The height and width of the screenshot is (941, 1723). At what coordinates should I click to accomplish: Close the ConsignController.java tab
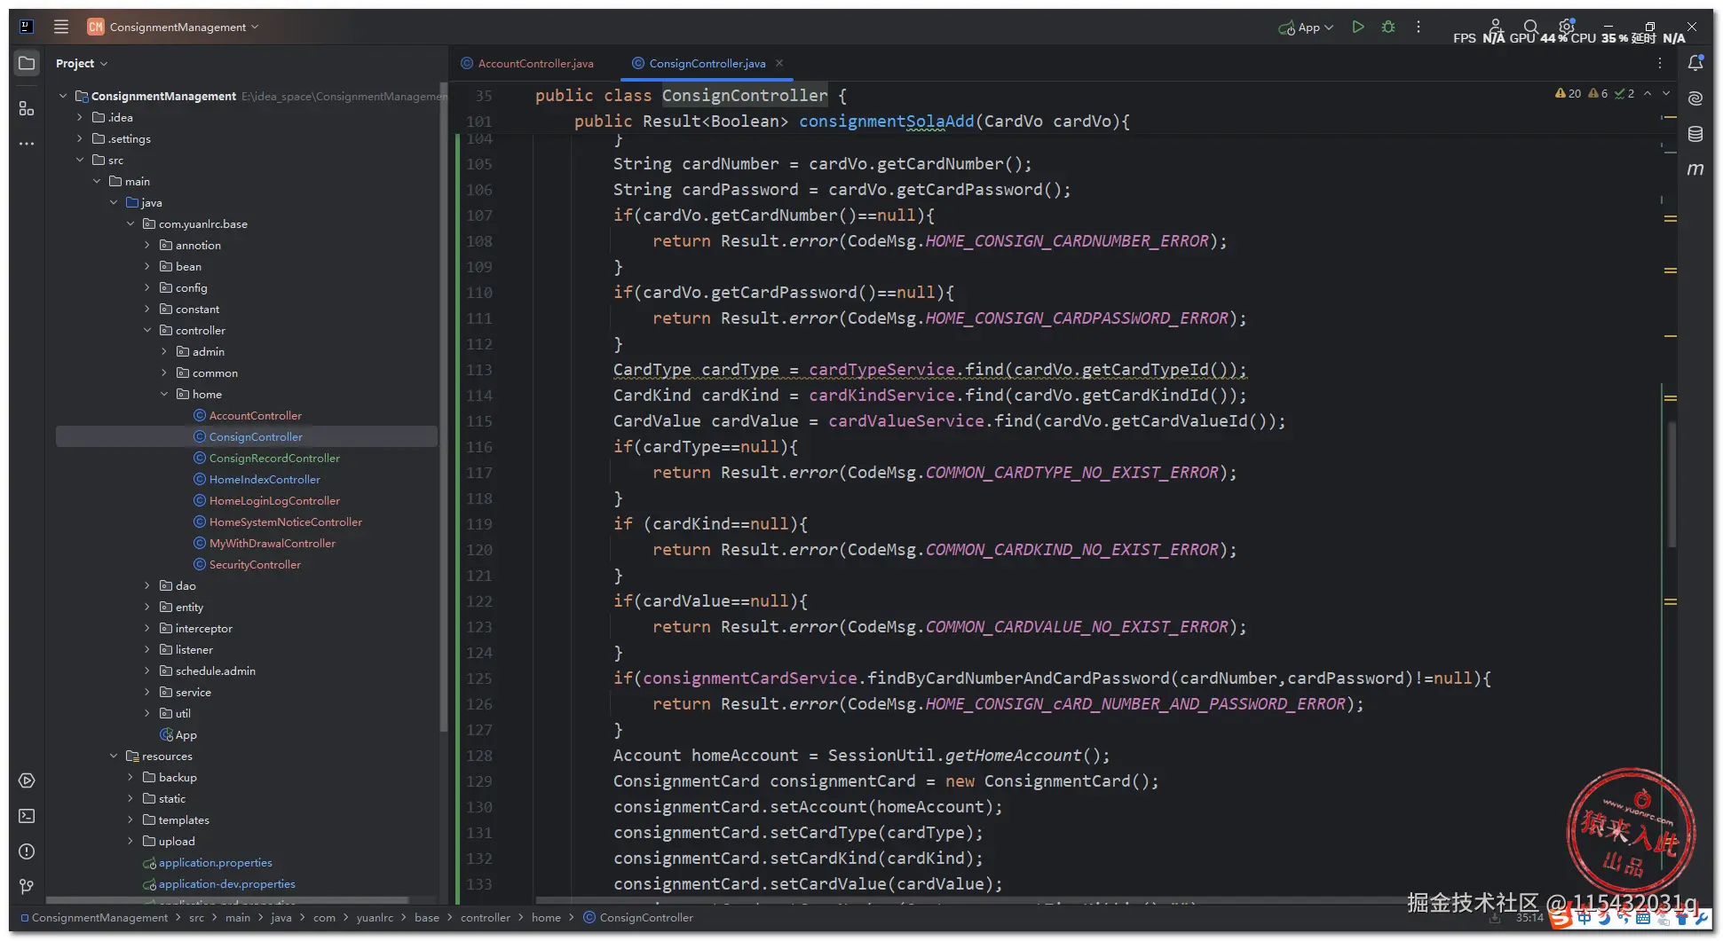click(x=779, y=63)
